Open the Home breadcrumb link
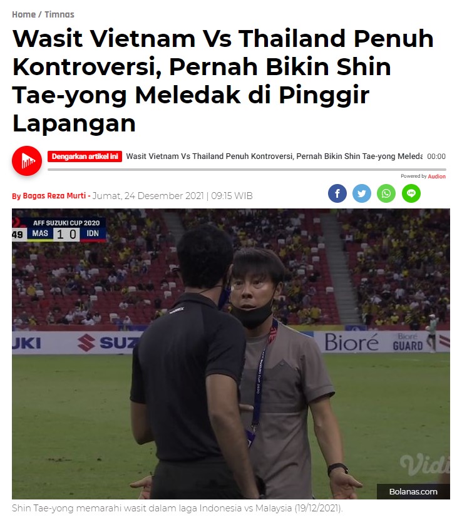 (x=24, y=14)
